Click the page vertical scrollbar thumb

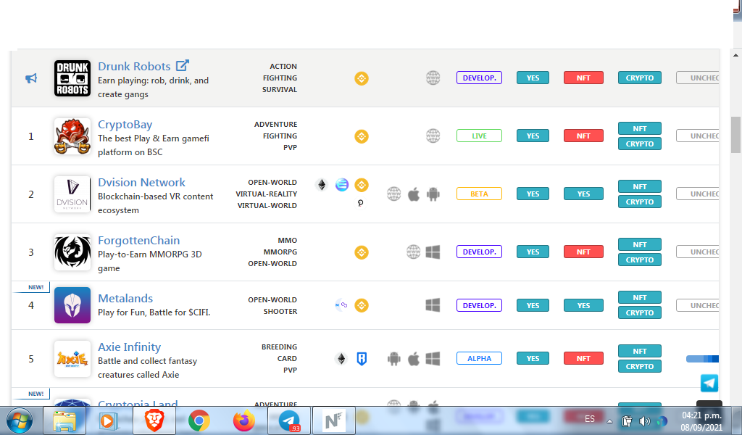tap(736, 135)
